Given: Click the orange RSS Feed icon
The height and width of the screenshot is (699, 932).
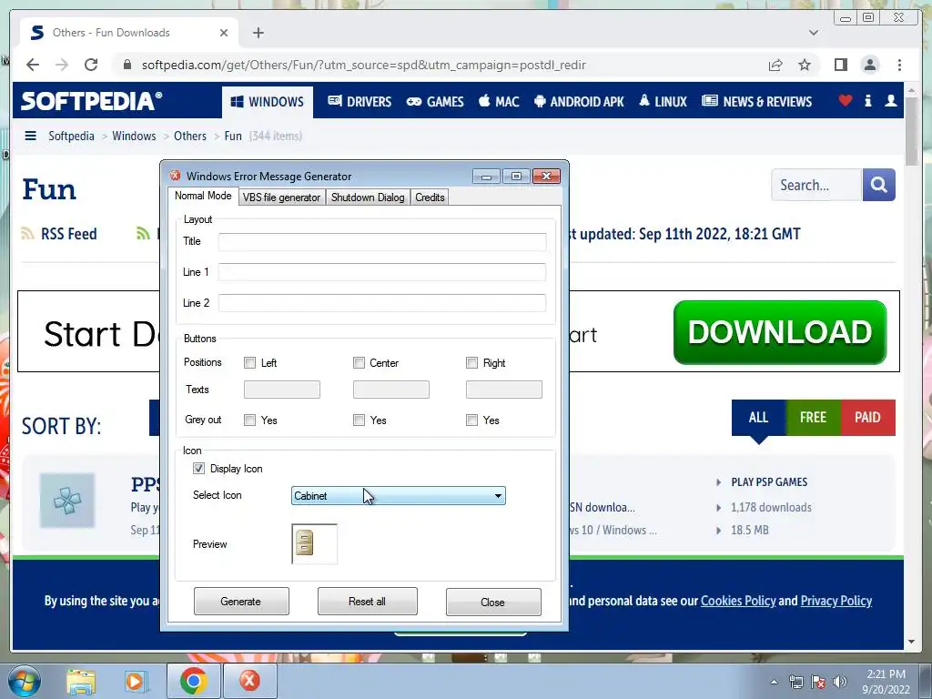Looking at the screenshot, I should 27,234.
